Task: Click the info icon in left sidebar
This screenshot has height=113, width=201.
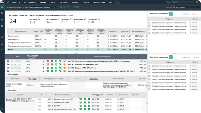Action: pos(2,26)
